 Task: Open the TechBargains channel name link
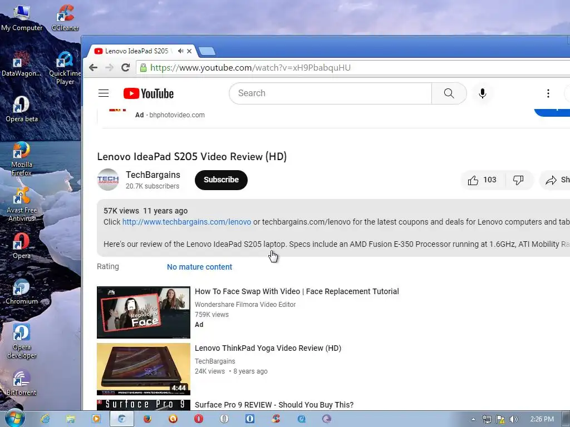click(x=153, y=175)
